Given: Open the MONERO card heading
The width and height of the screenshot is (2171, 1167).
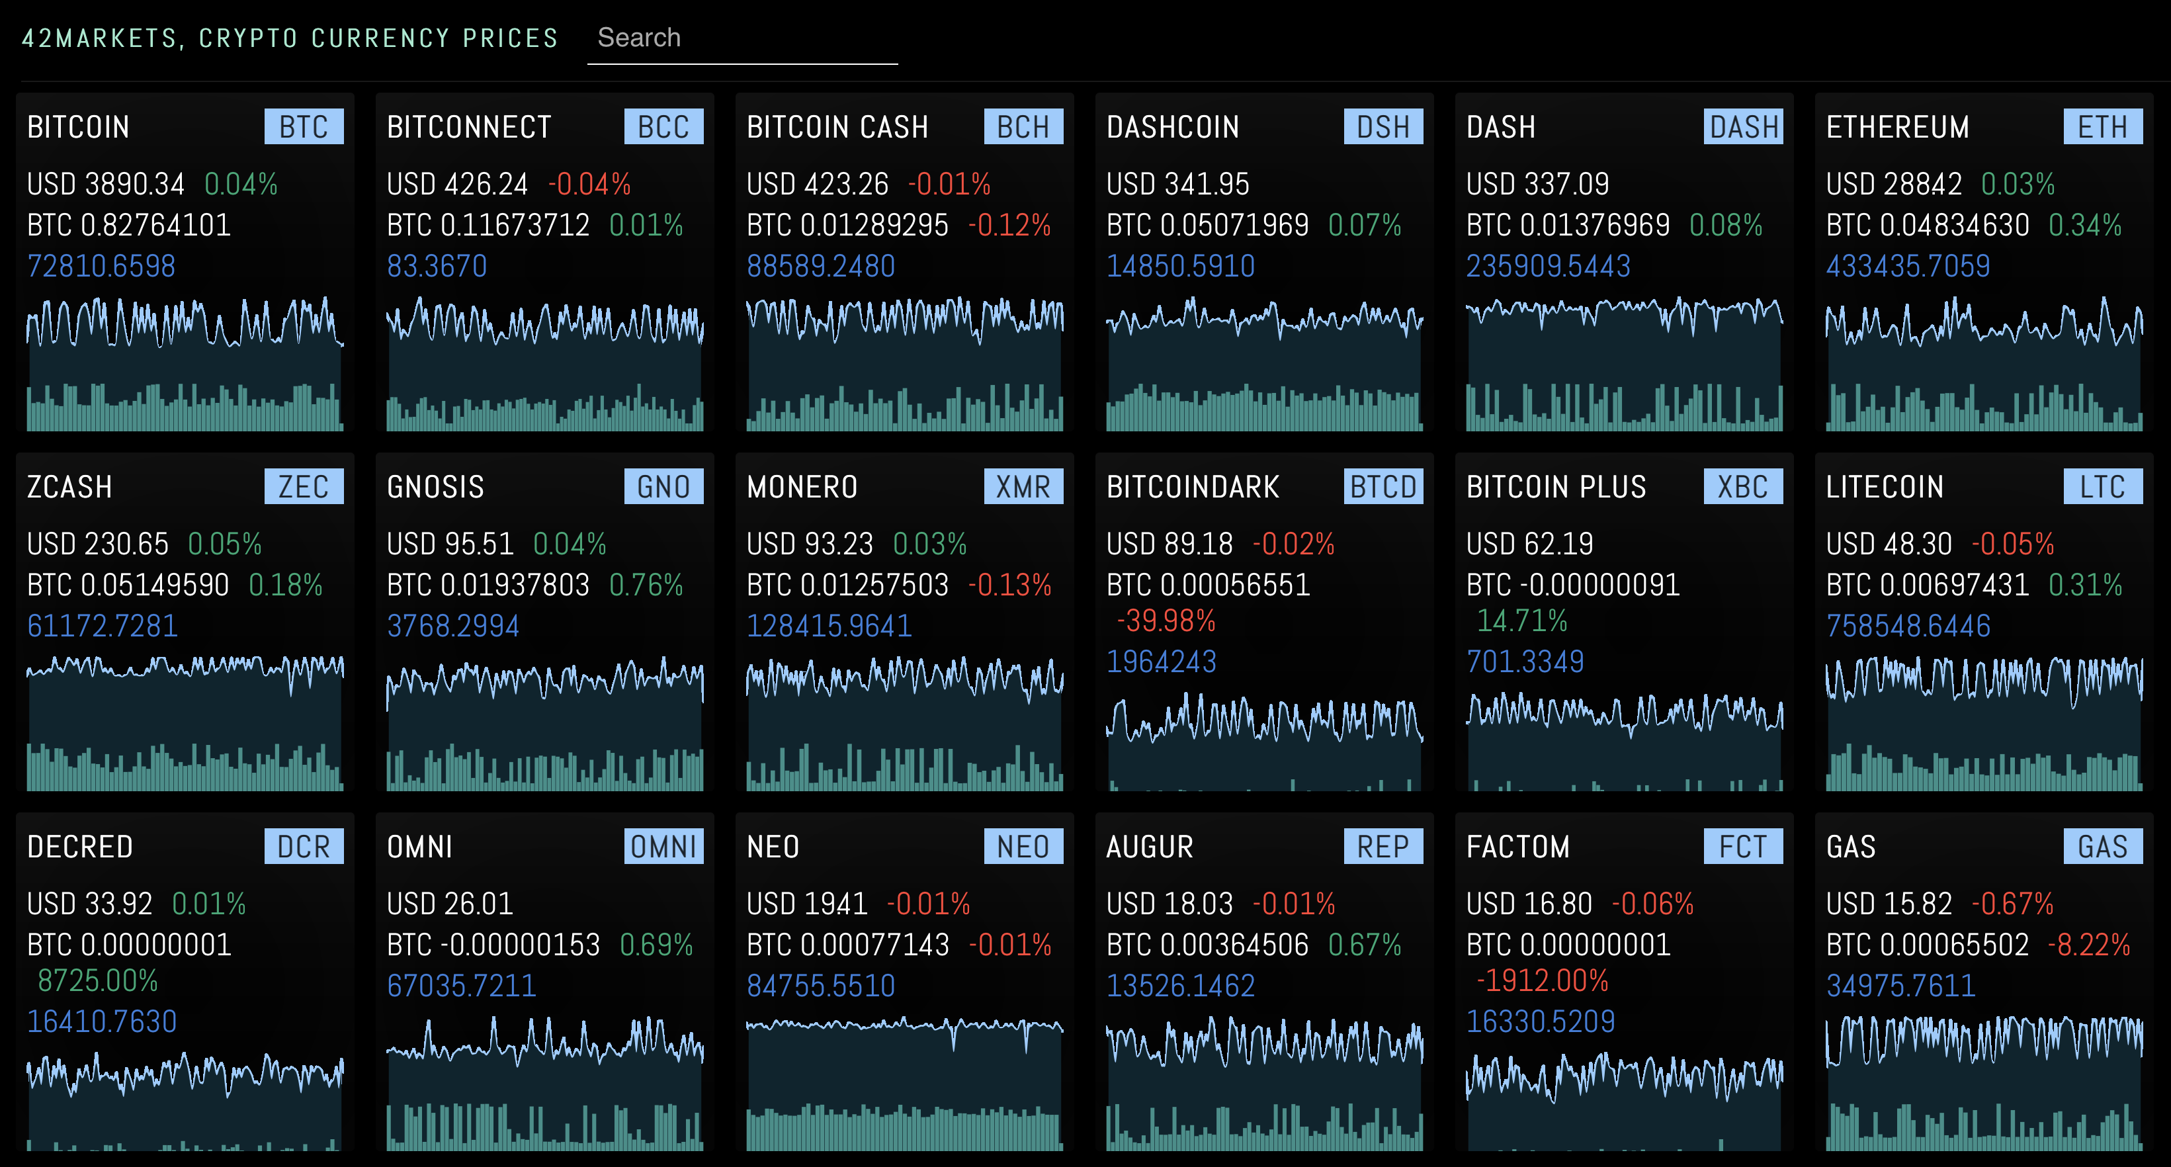Looking at the screenshot, I should click(802, 487).
